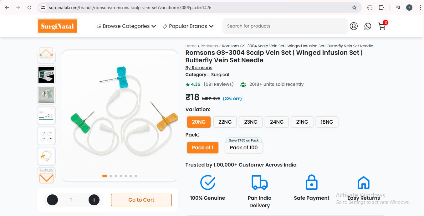The image size is (424, 216).
Task: Select Pack of 100 option
Action: pos(243,148)
